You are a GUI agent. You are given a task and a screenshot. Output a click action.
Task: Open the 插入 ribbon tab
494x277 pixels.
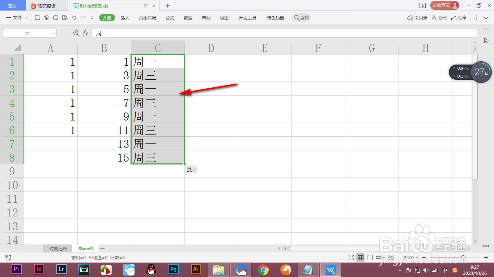(125, 18)
